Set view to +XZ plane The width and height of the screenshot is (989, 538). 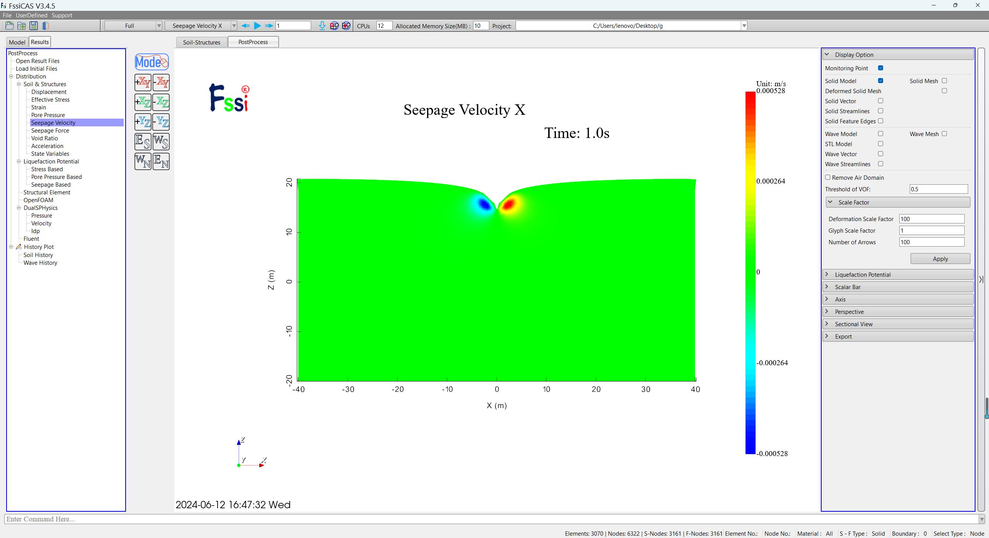(143, 102)
